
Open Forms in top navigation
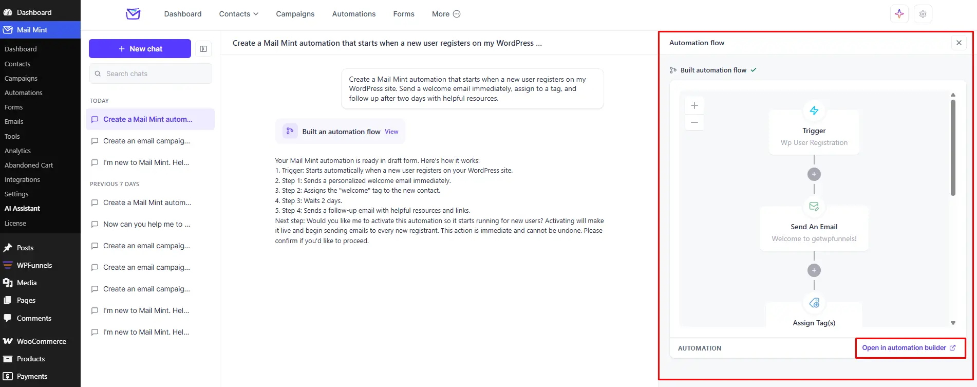coord(404,14)
